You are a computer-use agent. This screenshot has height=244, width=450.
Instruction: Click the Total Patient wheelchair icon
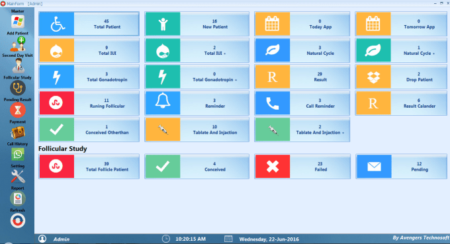click(x=56, y=24)
